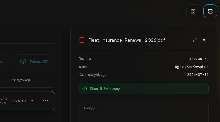220x122 pixels.
Task: Click the cloud download icon
Action: click(23, 61)
